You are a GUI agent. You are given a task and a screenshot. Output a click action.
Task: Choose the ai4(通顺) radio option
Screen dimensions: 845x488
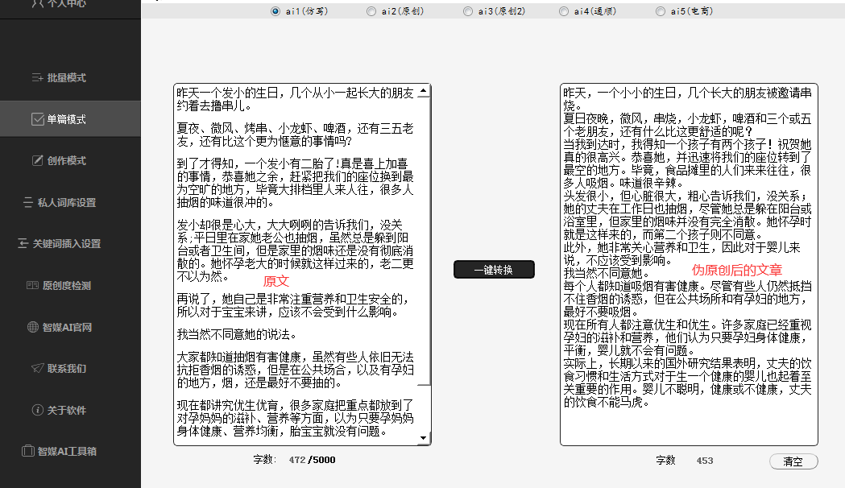[564, 11]
